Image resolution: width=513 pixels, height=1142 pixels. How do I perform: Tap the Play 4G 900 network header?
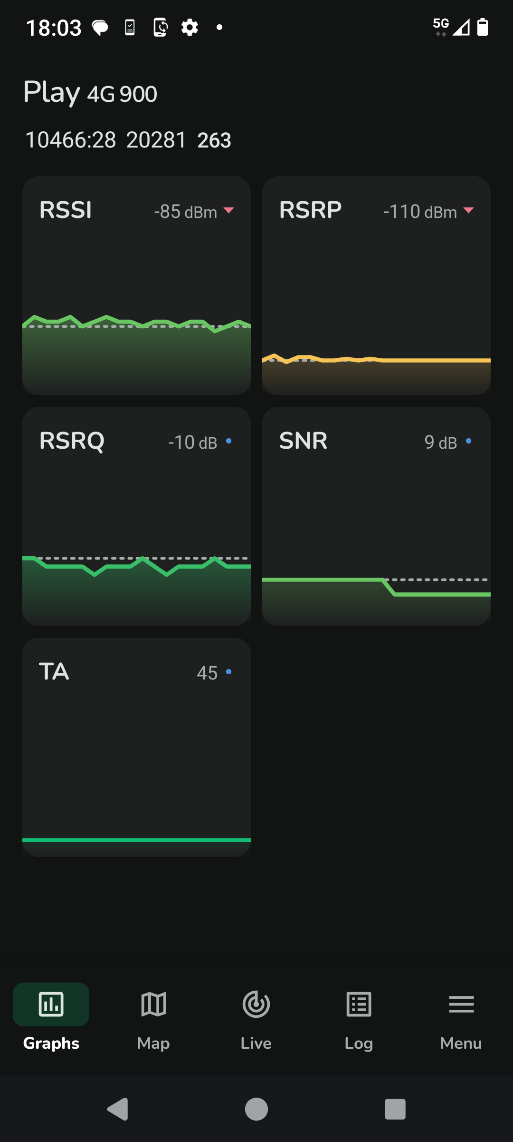tap(90, 92)
